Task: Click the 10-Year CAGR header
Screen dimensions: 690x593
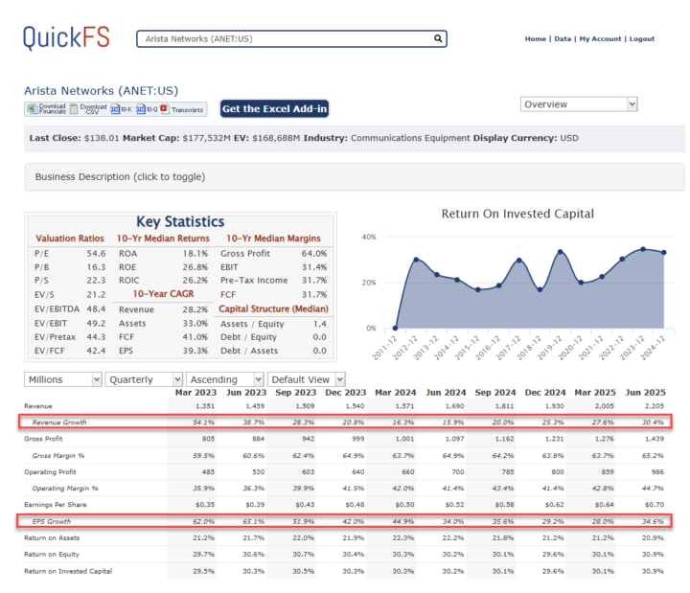Action: [163, 294]
